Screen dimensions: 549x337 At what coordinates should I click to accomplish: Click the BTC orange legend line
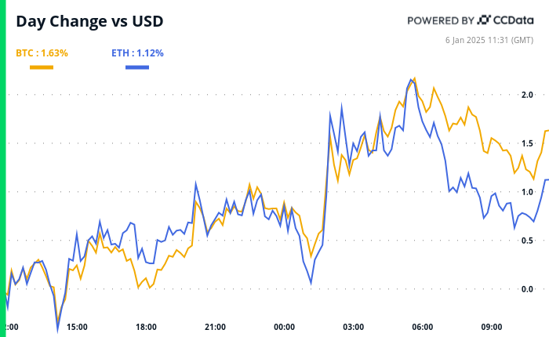point(42,67)
